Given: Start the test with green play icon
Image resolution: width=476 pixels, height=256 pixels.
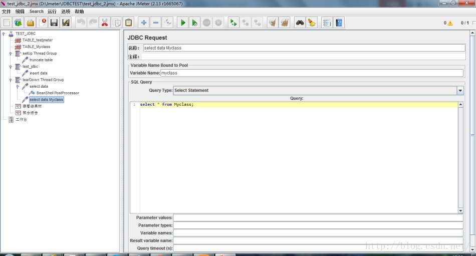Looking at the screenshot, I should point(183,23).
